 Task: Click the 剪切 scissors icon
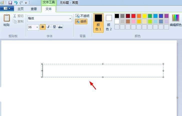(15, 16)
